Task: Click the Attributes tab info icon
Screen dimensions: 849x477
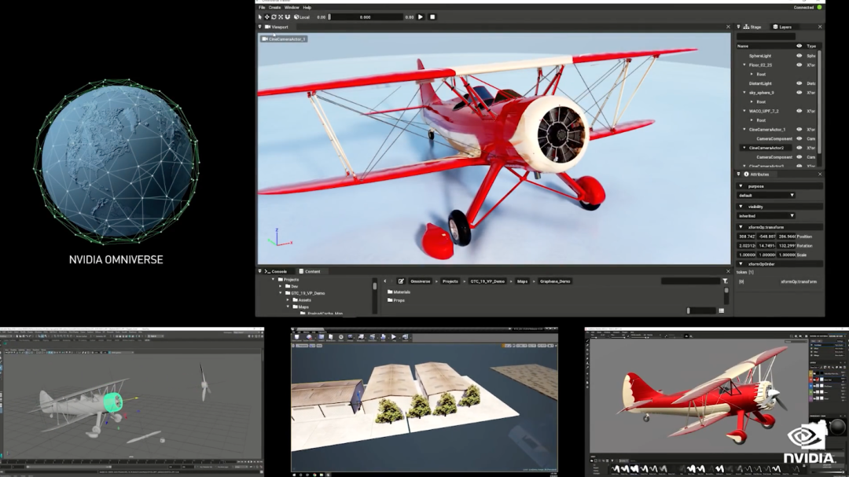Action: (x=746, y=174)
